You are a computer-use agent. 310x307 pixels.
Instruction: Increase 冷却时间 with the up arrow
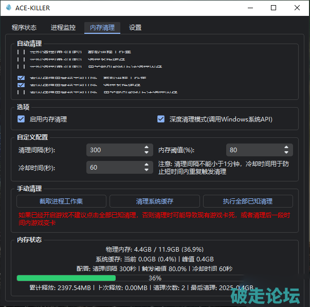click(147, 165)
